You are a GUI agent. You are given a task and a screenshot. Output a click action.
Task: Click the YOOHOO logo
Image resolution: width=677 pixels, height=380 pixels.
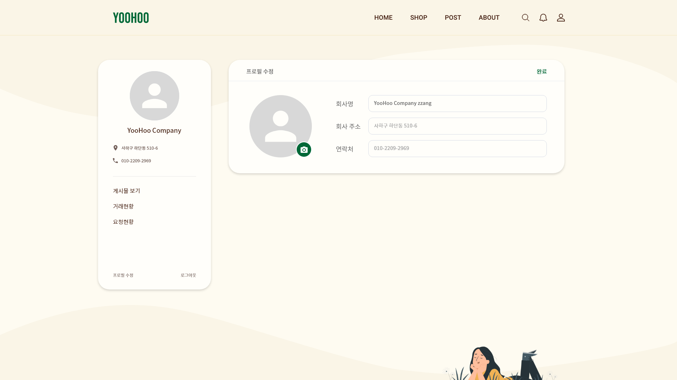(x=131, y=17)
